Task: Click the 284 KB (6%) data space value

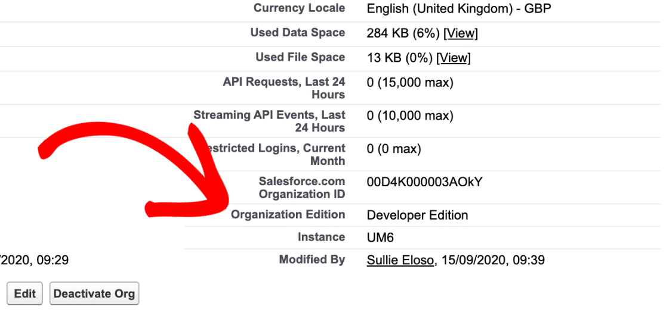Action: point(403,33)
